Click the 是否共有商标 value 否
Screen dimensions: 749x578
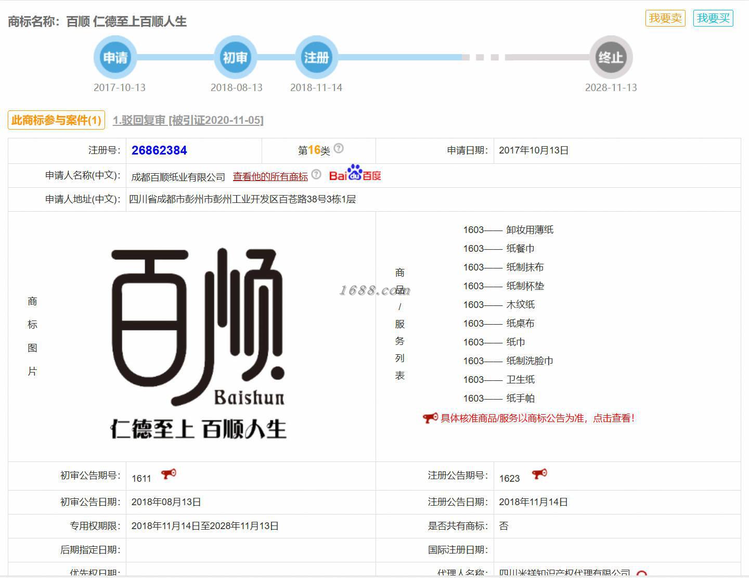click(x=503, y=526)
